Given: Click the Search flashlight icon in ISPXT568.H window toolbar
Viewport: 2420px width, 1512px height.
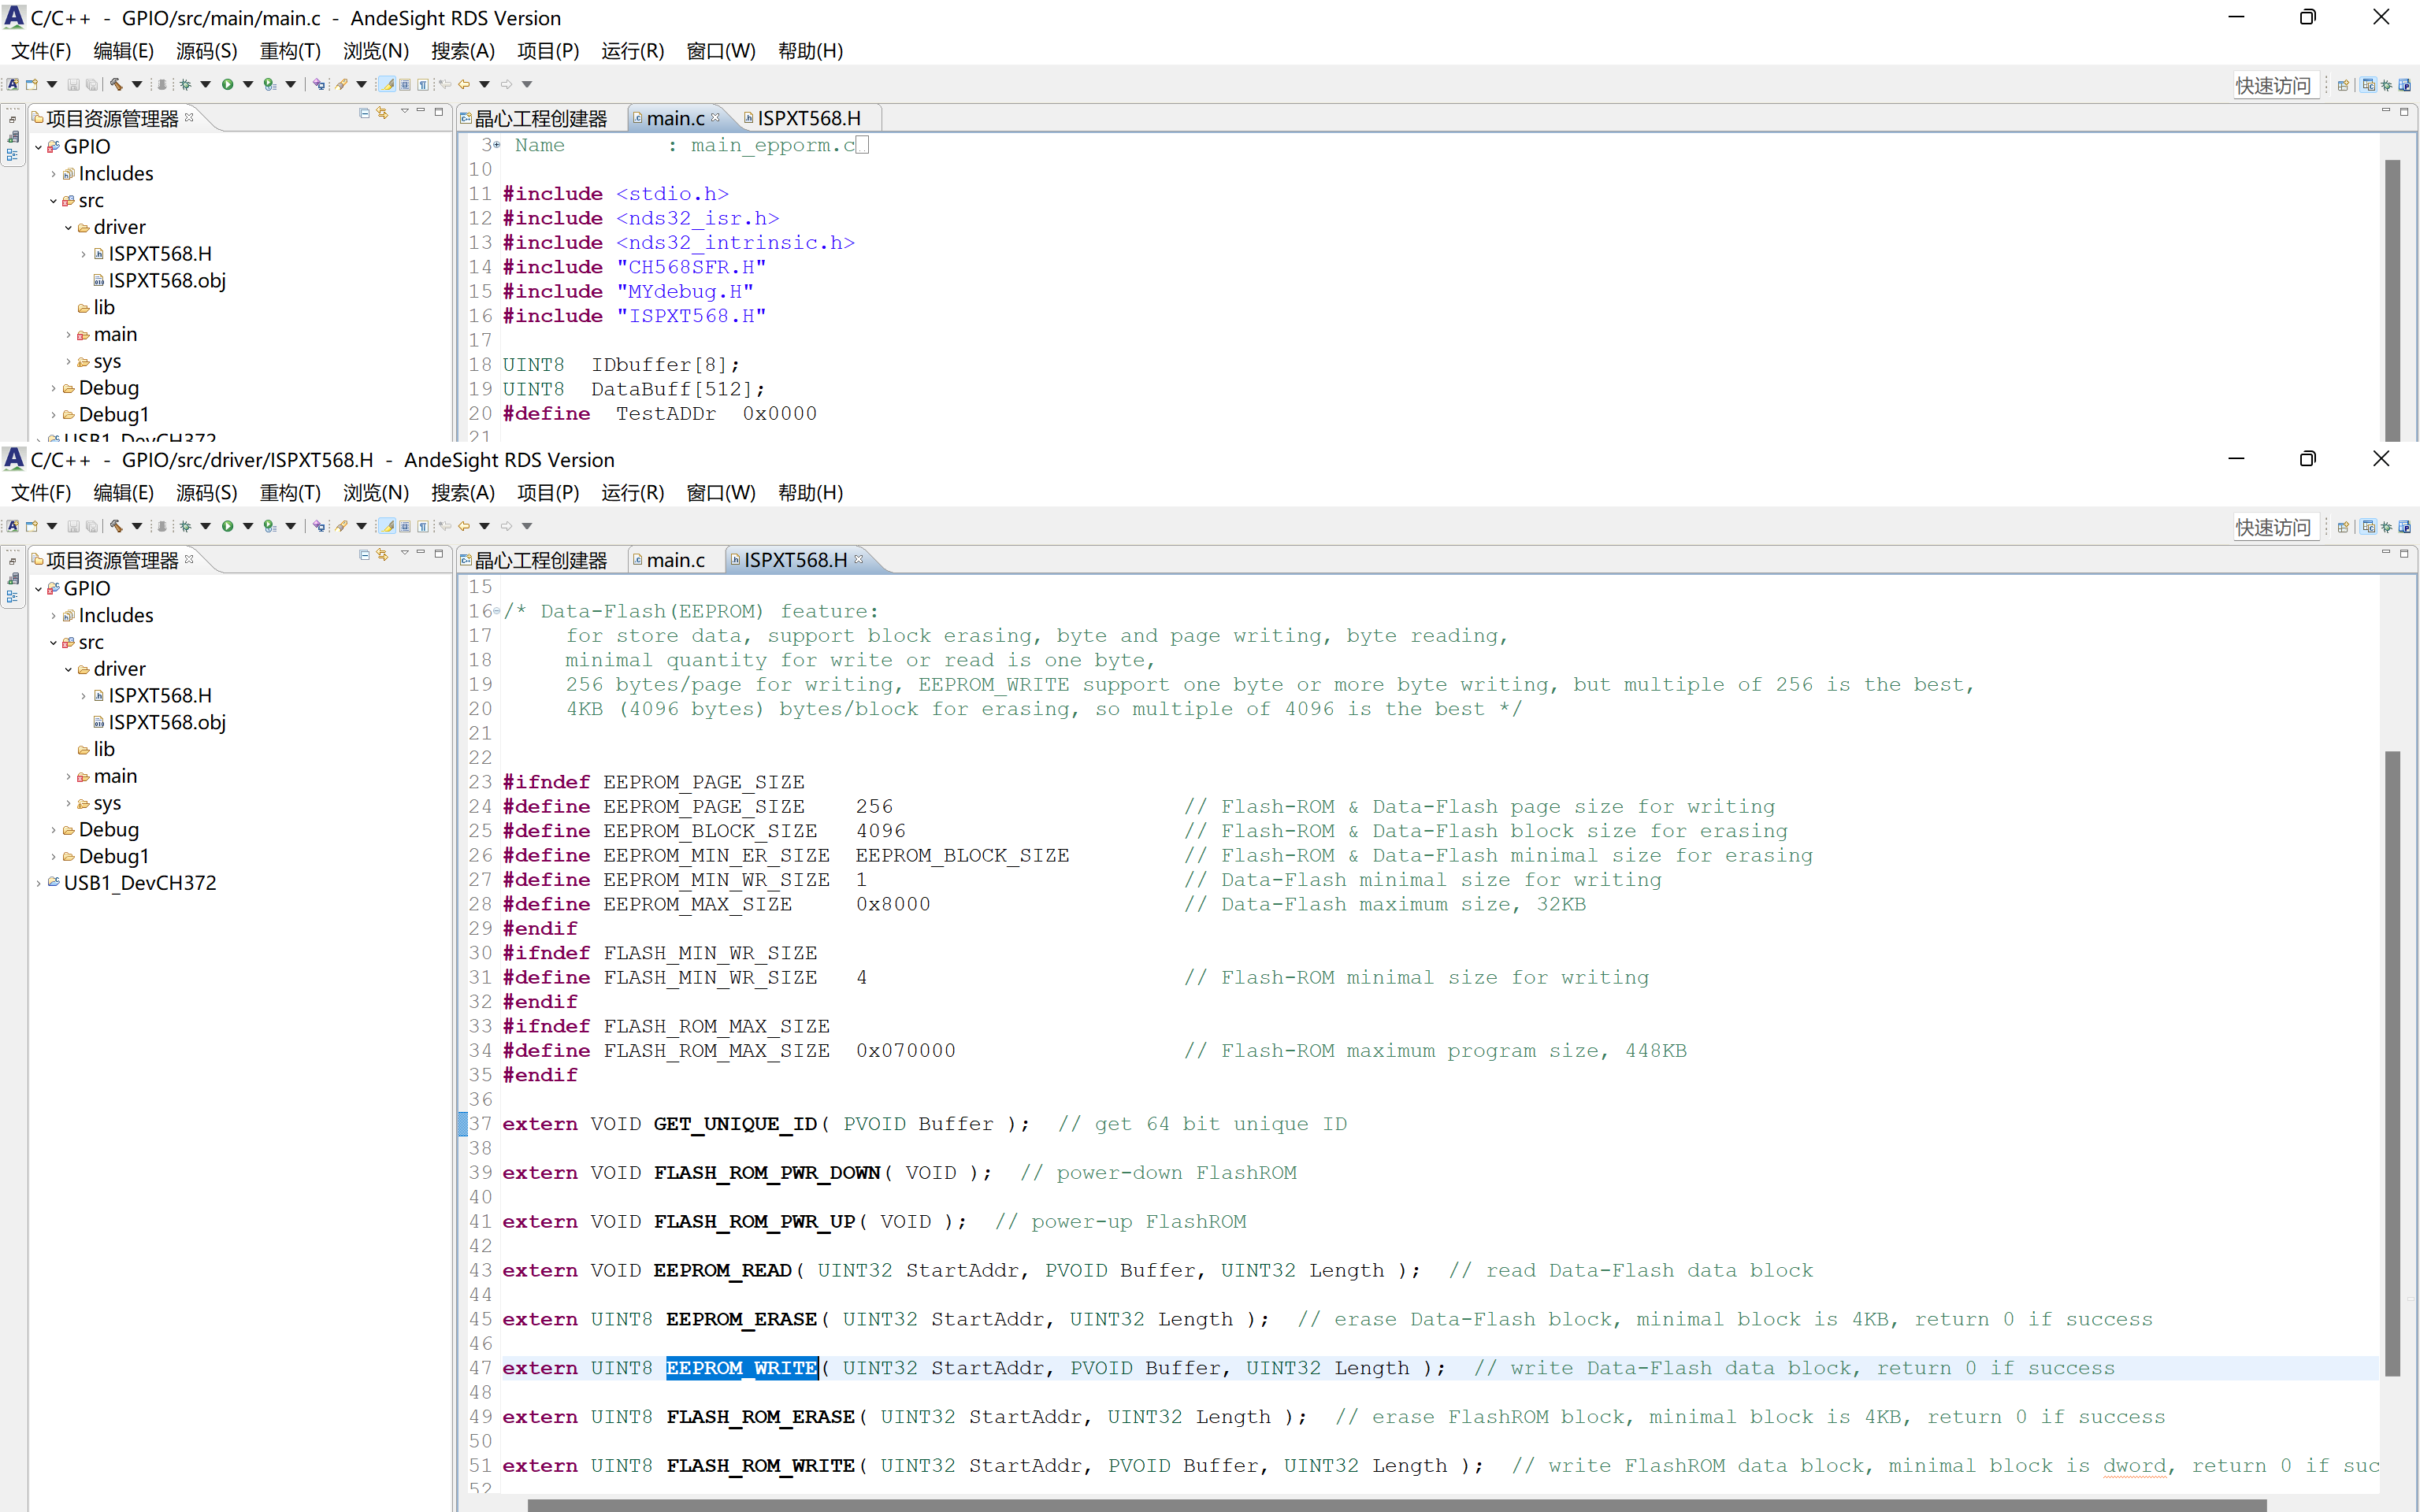Looking at the screenshot, I should [x=342, y=526].
